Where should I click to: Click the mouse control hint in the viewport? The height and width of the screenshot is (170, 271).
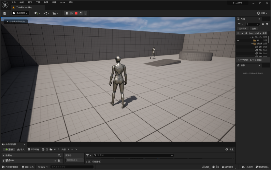click(16, 21)
